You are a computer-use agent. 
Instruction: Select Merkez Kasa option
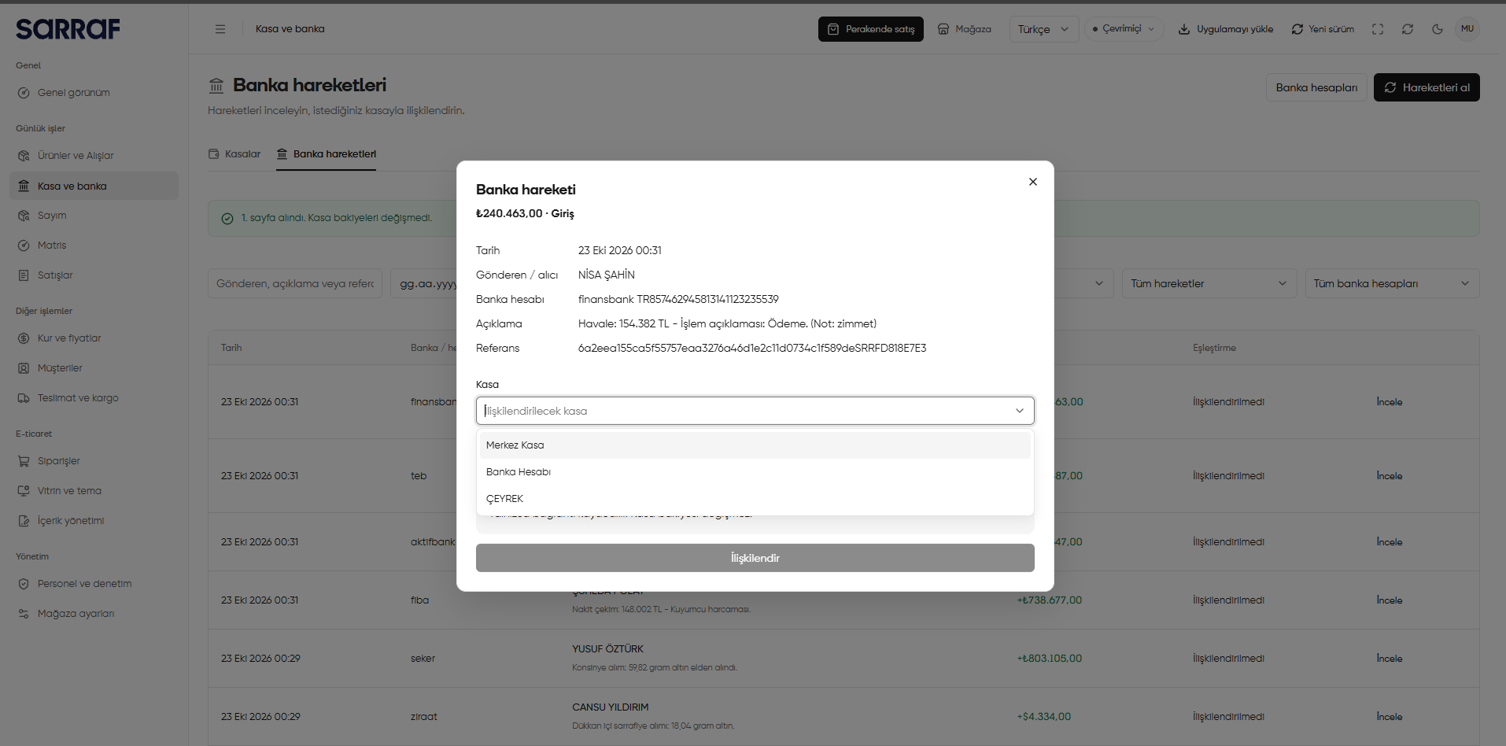click(755, 445)
